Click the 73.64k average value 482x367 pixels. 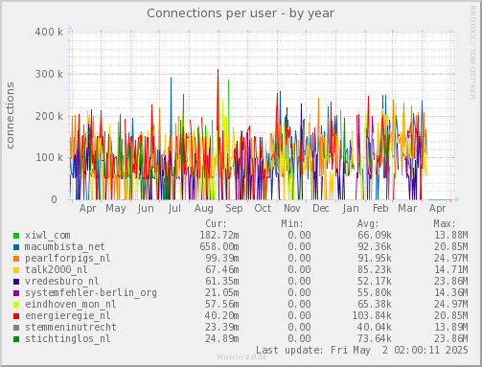click(x=375, y=339)
